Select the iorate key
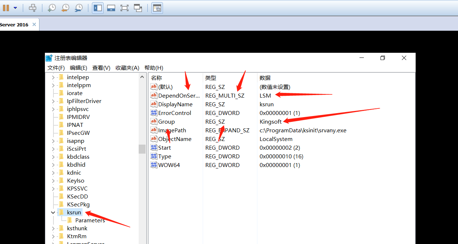This screenshot has height=244, width=458. [x=75, y=93]
